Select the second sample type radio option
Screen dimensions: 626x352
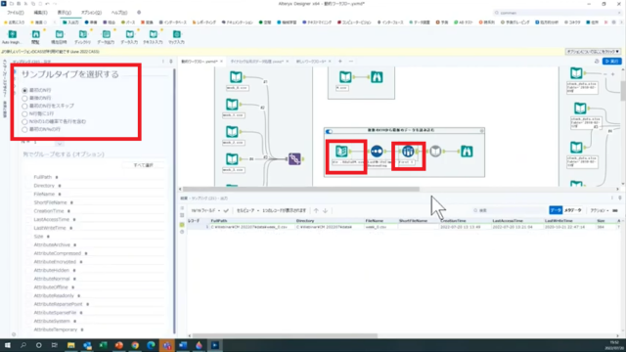pyautogui.click(x=24, y=98)
